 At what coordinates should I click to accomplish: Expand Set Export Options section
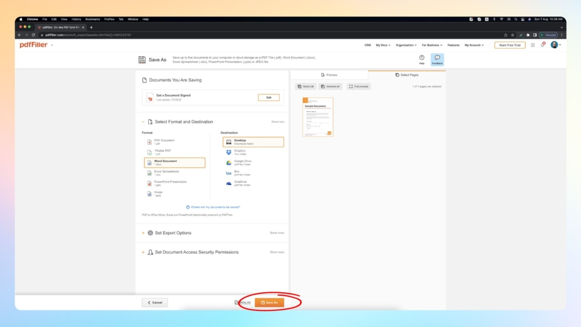coord(143,233)
